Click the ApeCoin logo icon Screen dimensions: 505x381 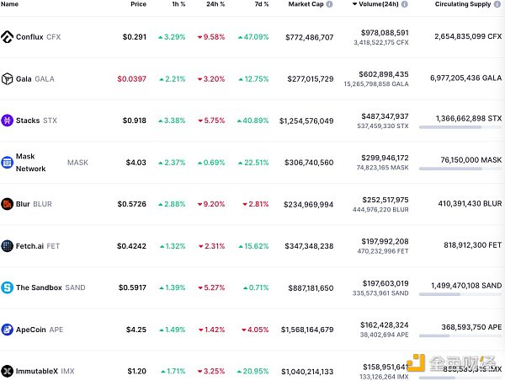tap(8, 329)
